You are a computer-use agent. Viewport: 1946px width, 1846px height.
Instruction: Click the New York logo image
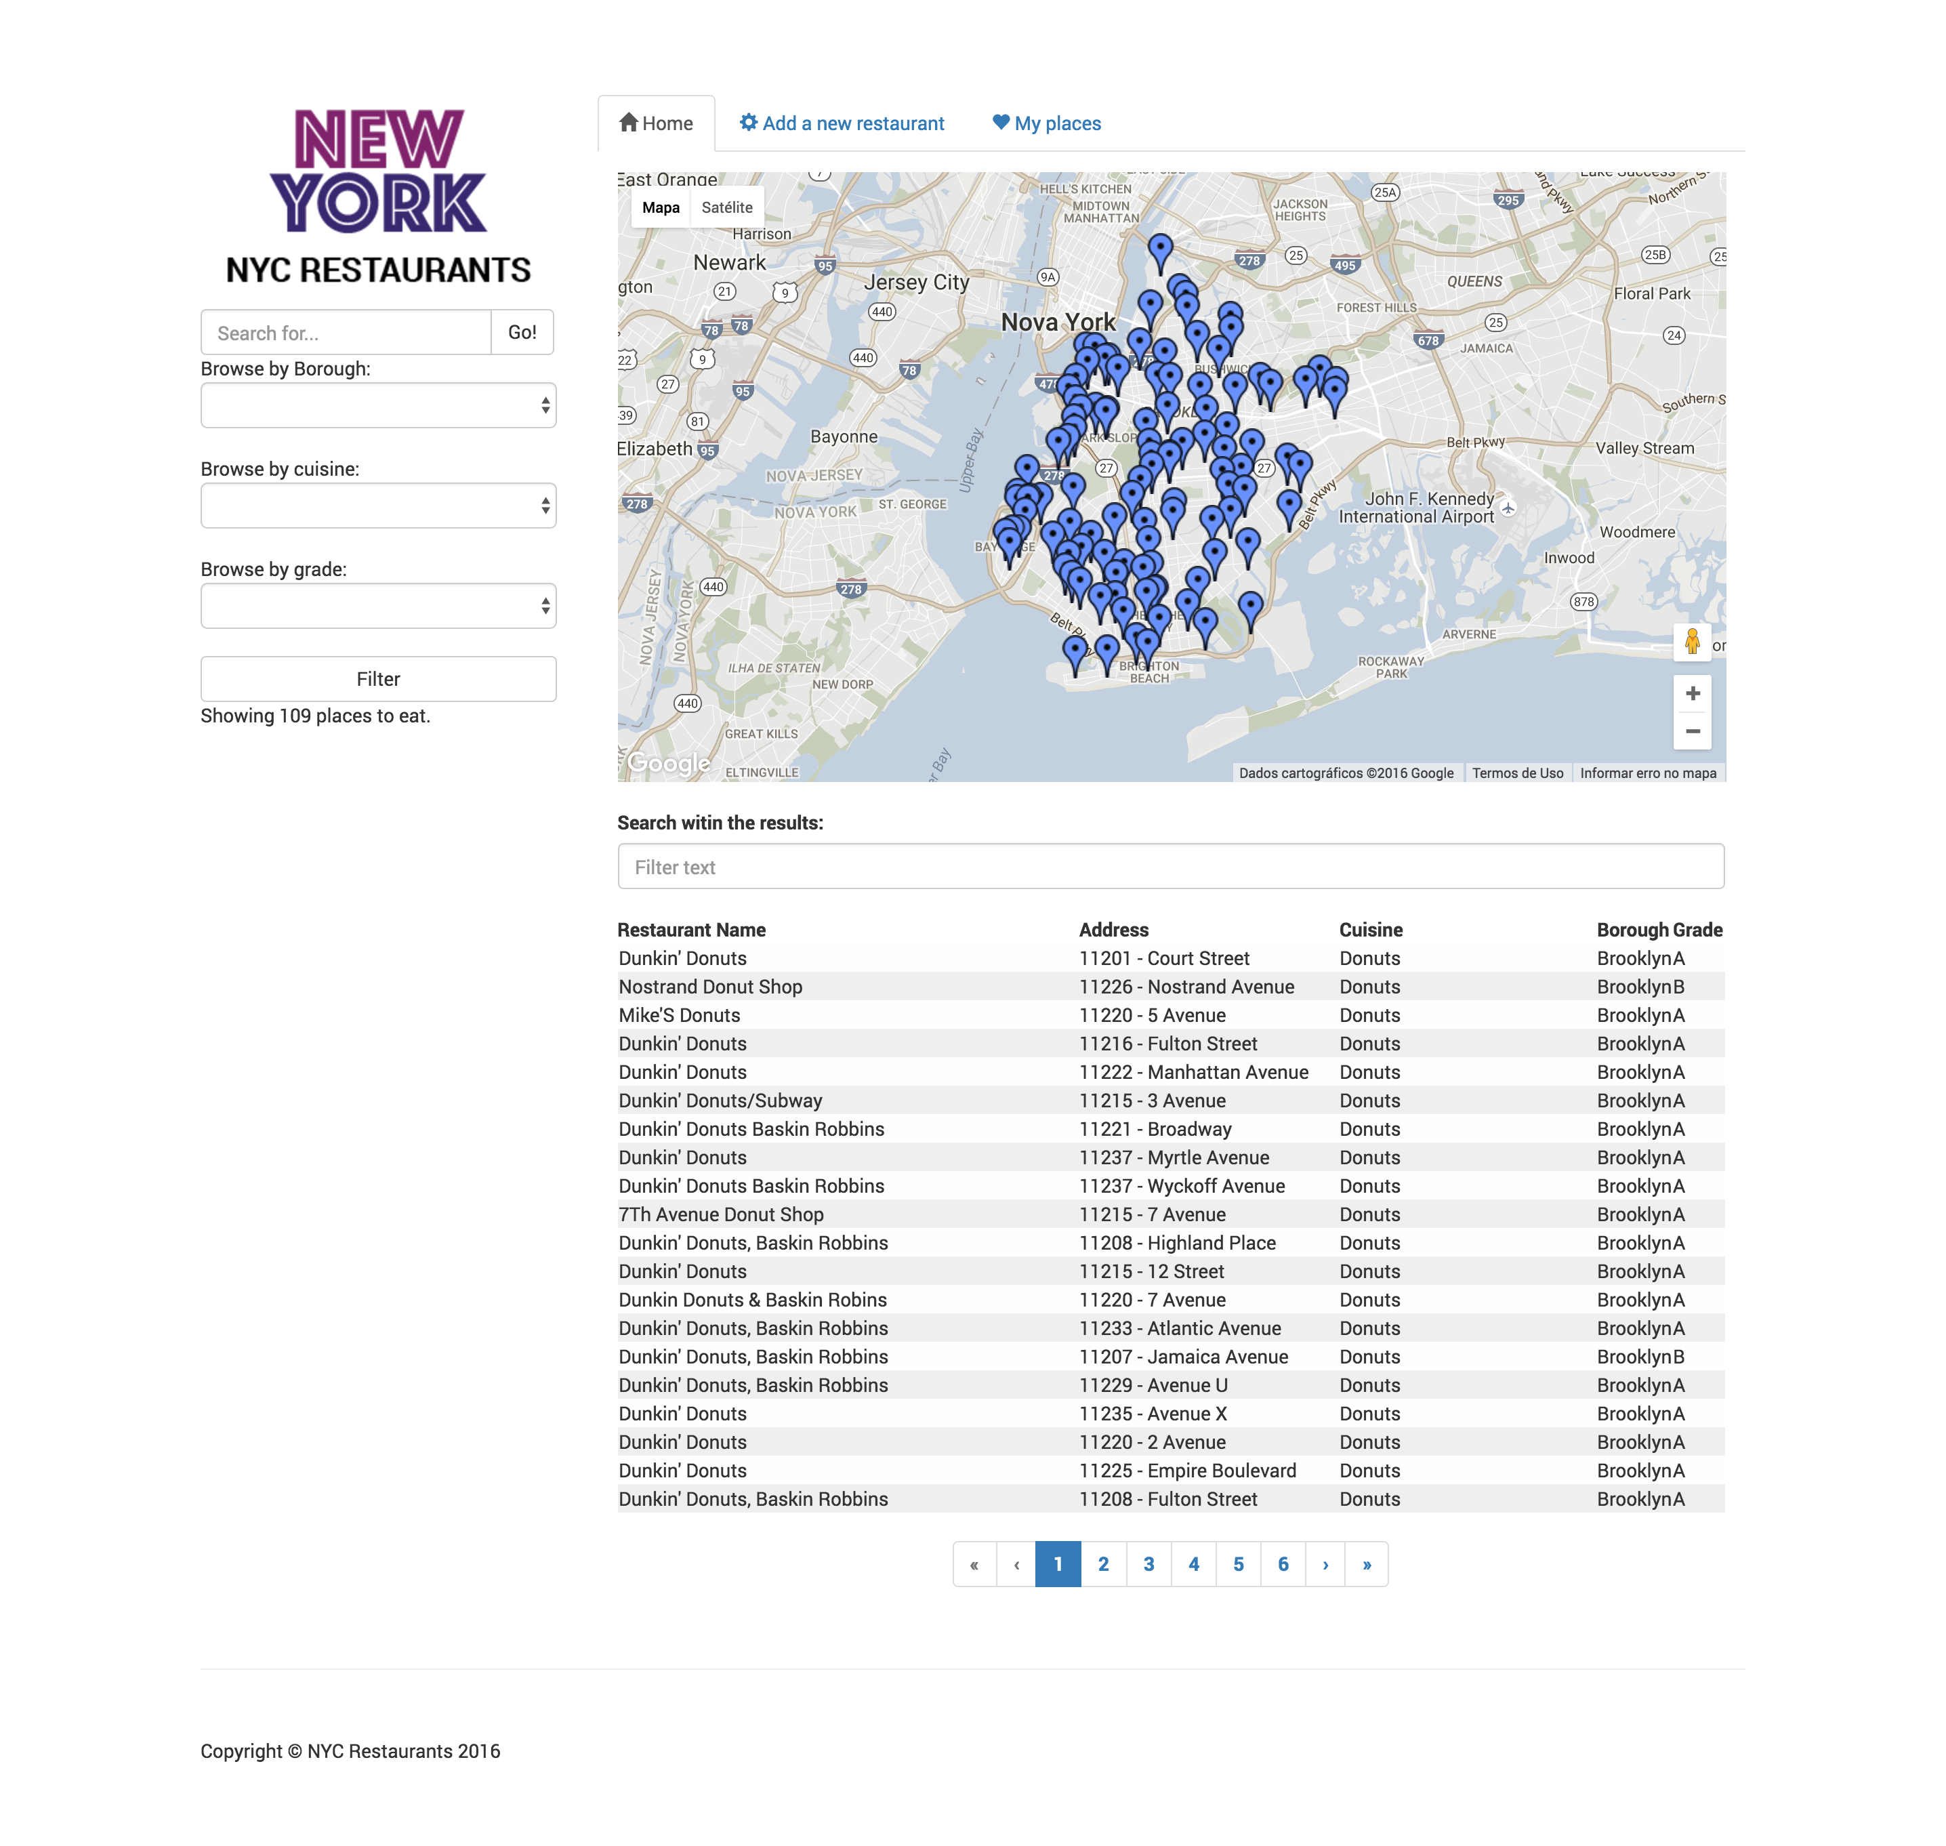coord(378,171)
